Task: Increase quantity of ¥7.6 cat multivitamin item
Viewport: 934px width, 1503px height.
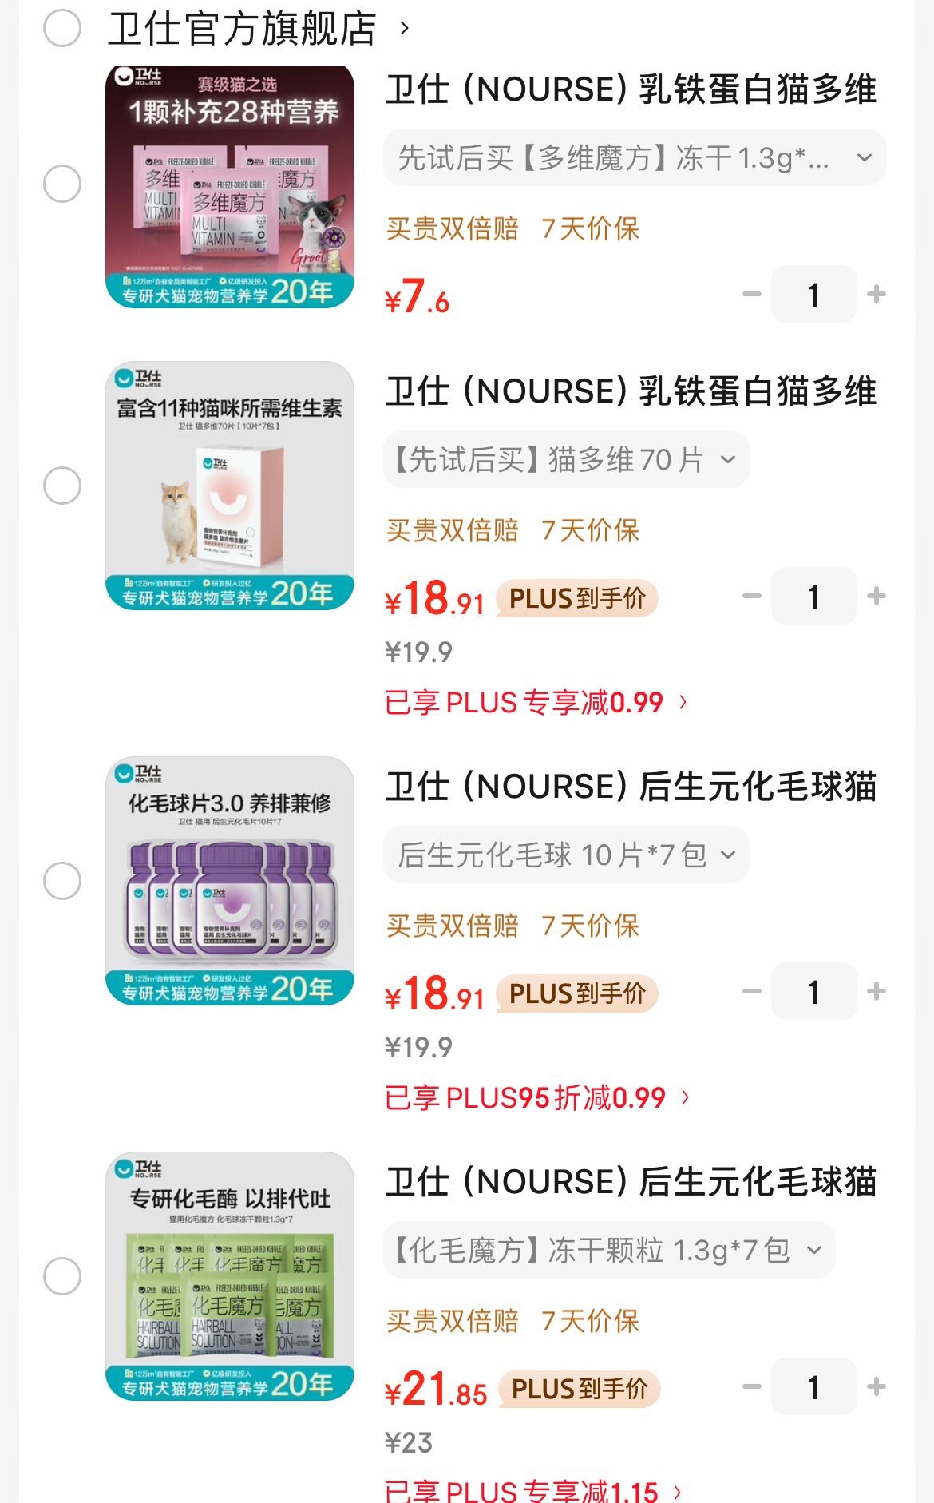Action: [876, 295]
